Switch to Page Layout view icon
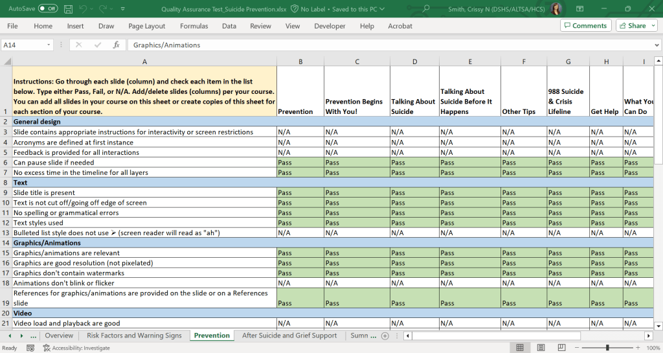 tap(541, 348)
